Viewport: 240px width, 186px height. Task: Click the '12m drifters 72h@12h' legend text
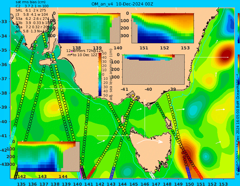pos(84,51)
